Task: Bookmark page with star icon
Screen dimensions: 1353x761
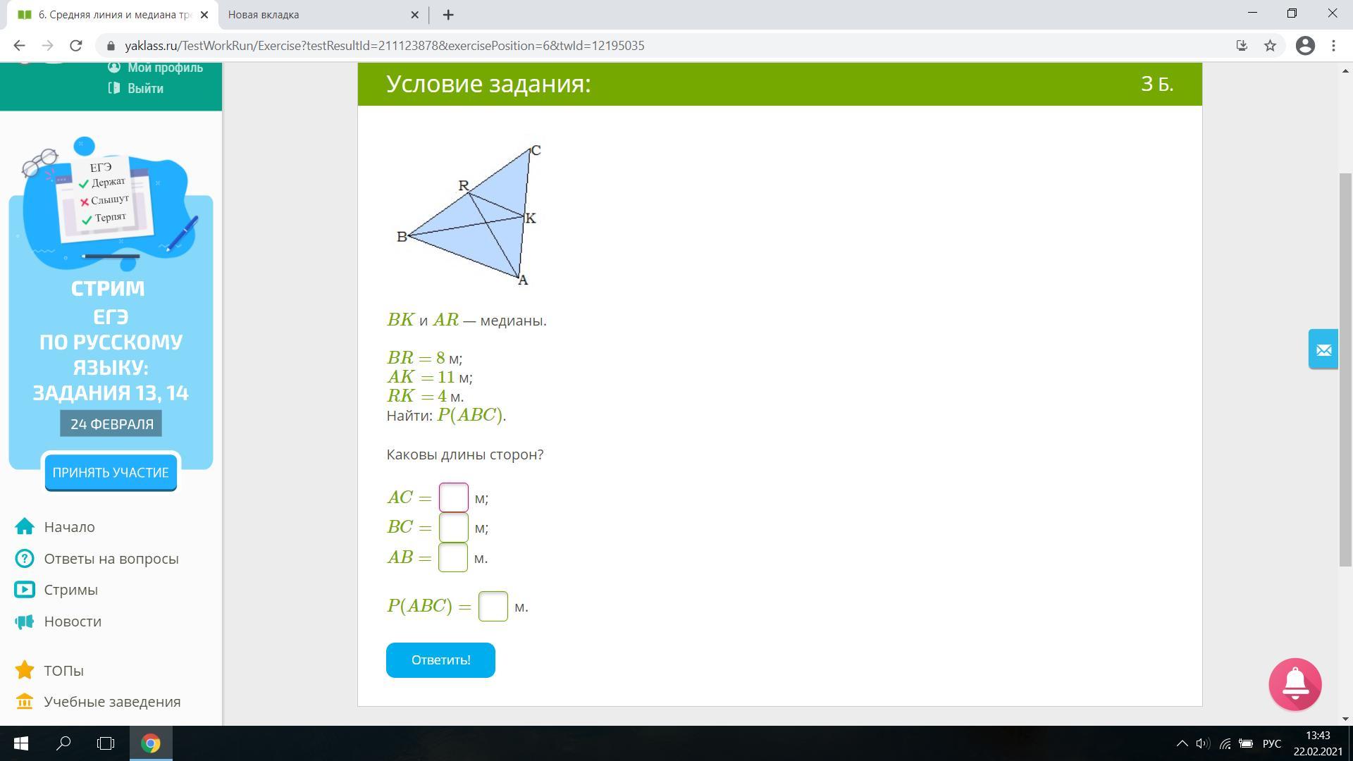Action: [x=1270, y=46]
